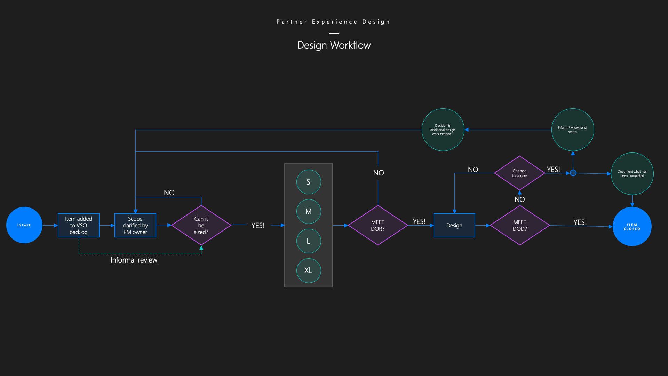Click the INTAKE circle node

tap(25, 225)
